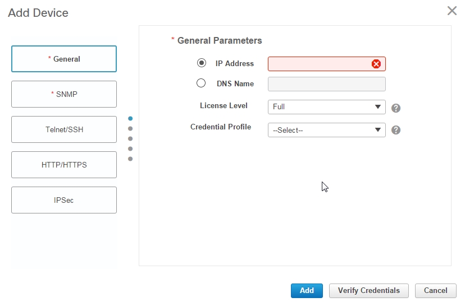Expand the Credential Profile dropdown

click(326, 130)
